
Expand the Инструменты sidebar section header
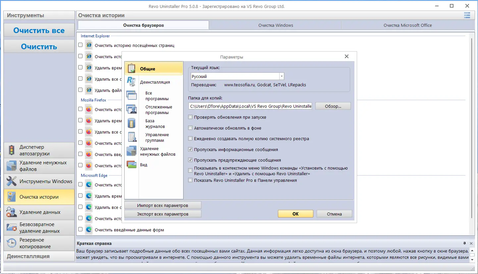pos(39,15)
